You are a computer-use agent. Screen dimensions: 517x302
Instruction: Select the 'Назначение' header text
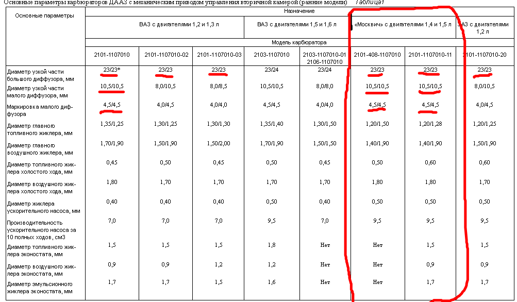299,11
